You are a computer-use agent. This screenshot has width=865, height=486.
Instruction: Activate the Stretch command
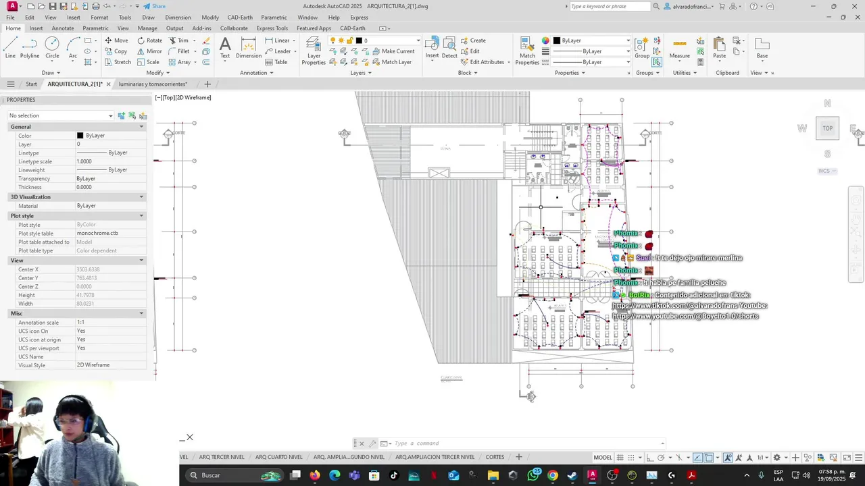tap(118, 62)
